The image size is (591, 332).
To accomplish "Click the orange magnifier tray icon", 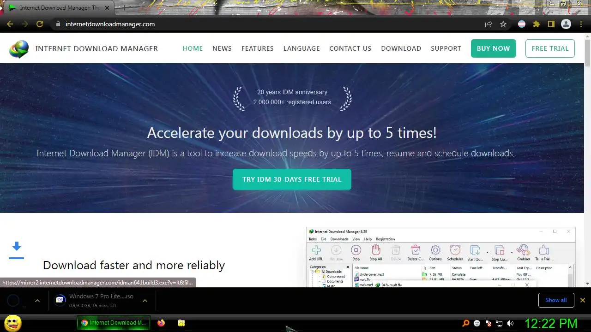I will pyautogui.click(x=466, y=323).
